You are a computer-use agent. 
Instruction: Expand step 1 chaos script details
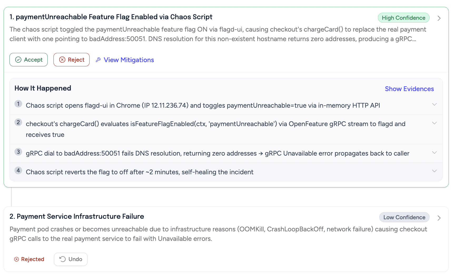434,104
